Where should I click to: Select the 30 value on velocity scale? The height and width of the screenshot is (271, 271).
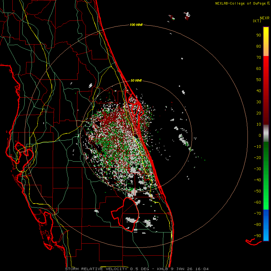click(259, 102)
